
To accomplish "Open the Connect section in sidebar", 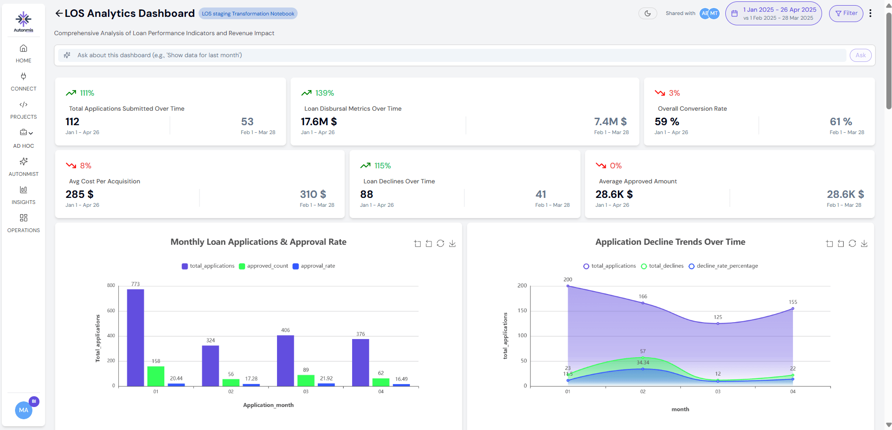I will point(23,82).
